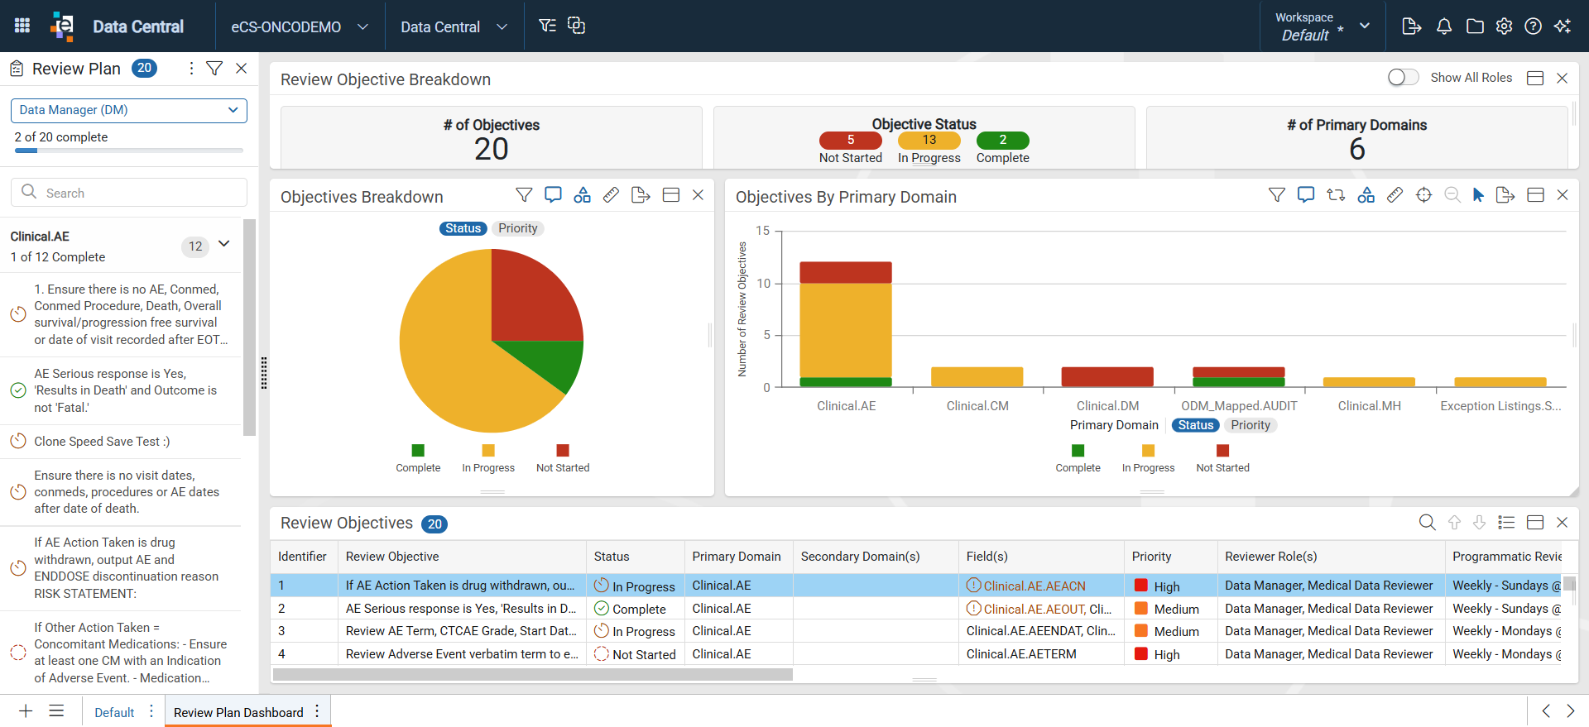Screen dimensions: 1589x727
Task: Open settings gear in header
Action: tap(1505, 26)
